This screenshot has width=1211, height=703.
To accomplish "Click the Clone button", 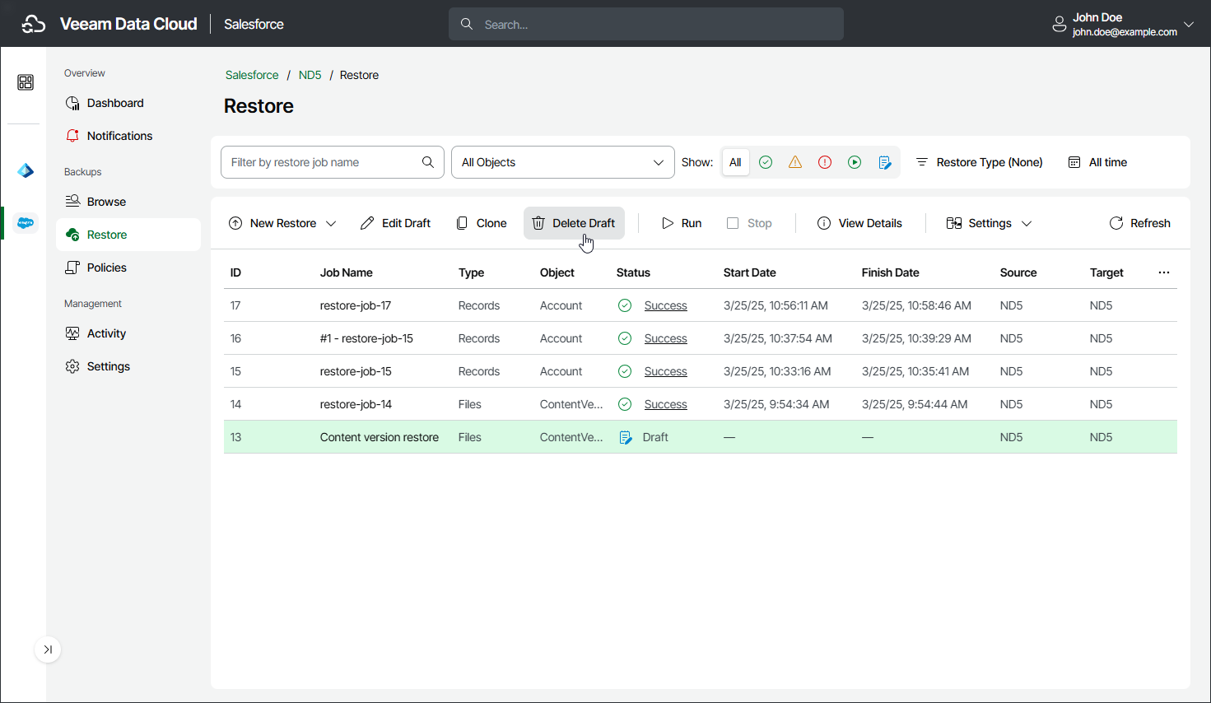I will click(x=482, y=223).
